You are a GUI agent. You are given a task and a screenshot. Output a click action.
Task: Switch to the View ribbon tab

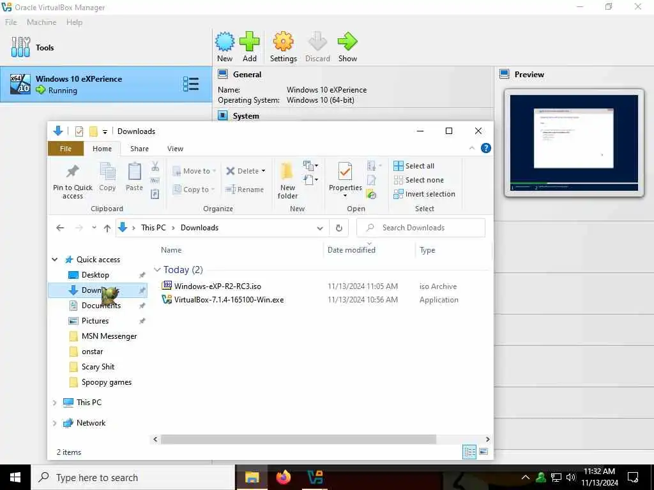pyautogui.click(x=175, y=149)
